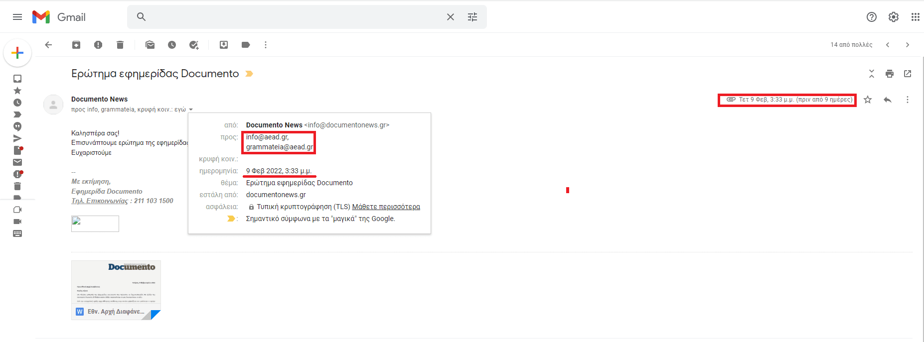The image size is (924, 342).
Task: Open the Μάθετε περισσότερα link
Action: pyautogui.click(x=386, y=207)
